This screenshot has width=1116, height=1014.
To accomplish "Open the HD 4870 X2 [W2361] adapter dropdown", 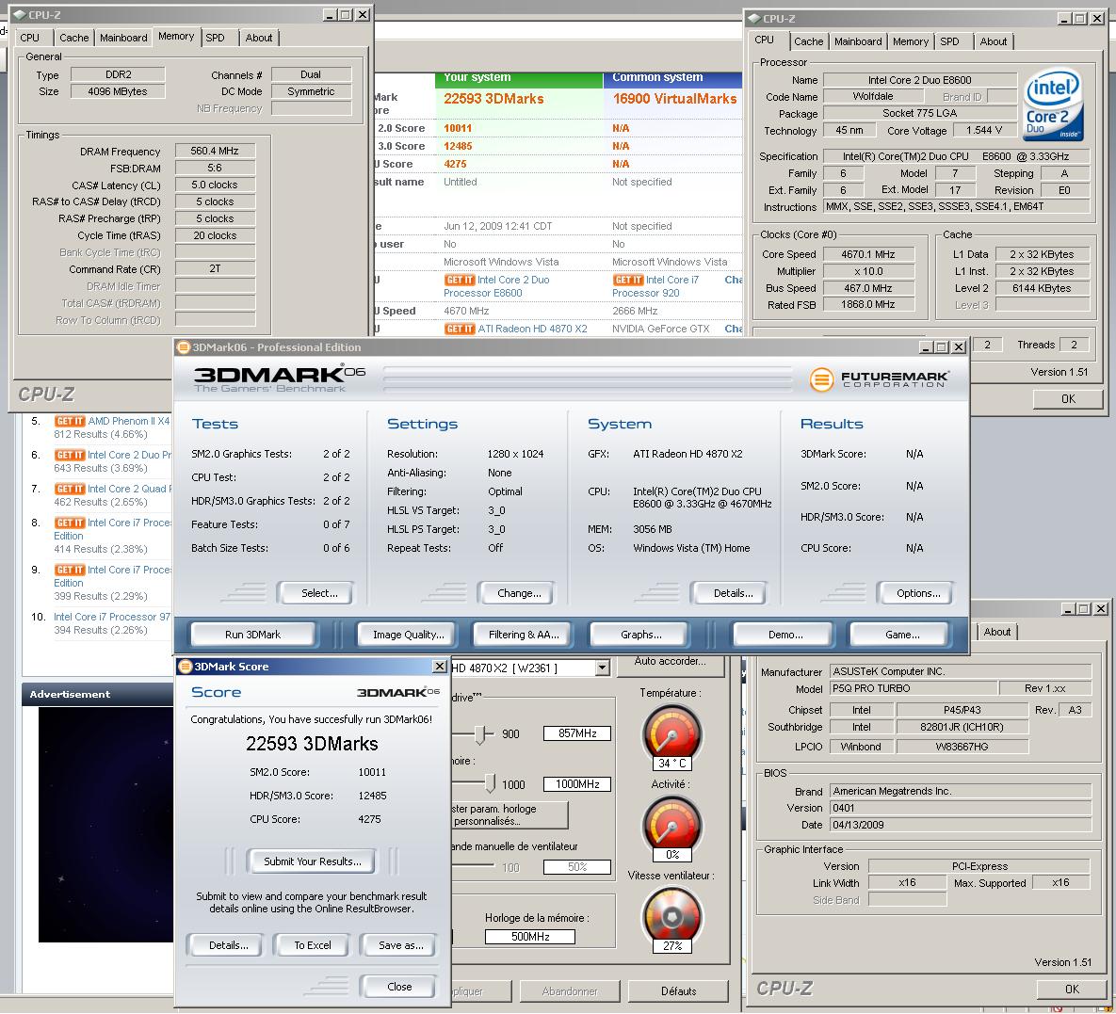I will click(602, 668).
